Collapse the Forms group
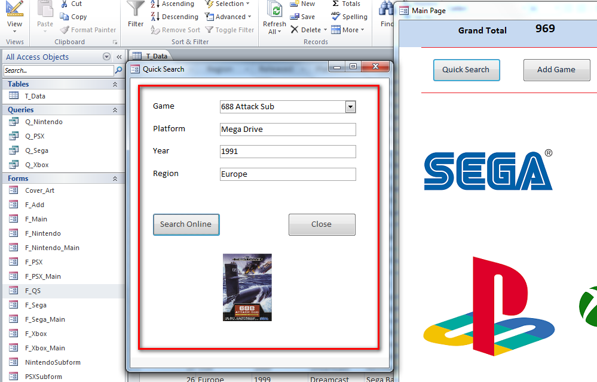The height and width of the screenshot is (382, 597). click(115, 178)
